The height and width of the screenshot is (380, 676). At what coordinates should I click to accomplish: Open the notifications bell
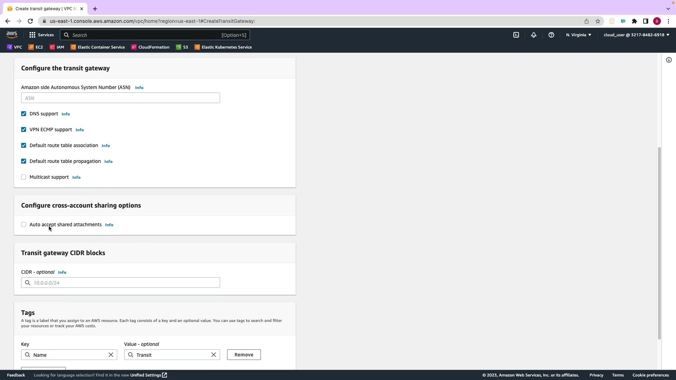coord(533,35)
